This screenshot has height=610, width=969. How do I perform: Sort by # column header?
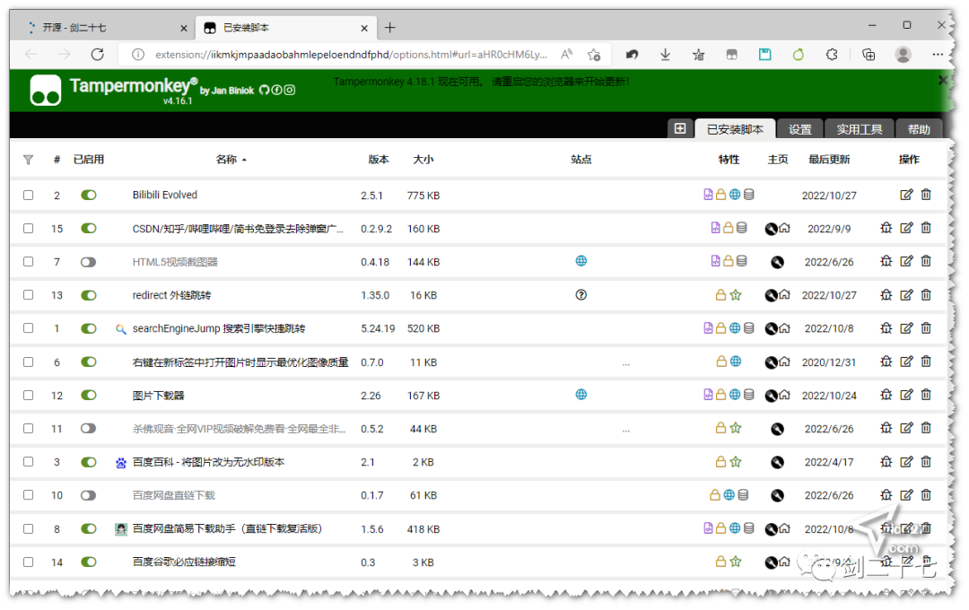click(57, 160)
